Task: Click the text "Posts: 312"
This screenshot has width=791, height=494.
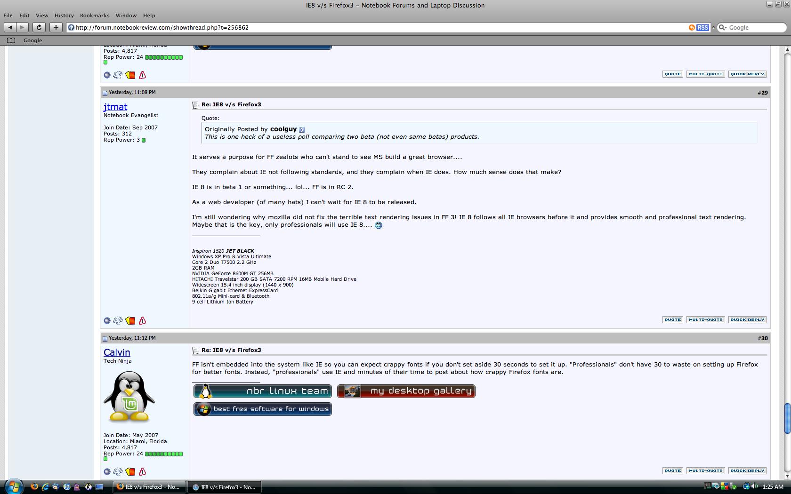Action: point(118,134)
